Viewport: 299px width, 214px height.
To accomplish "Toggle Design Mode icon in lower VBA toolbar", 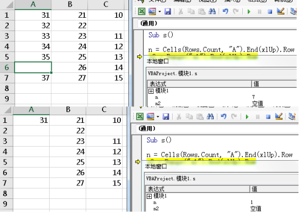I will click(x=279, y=116).
